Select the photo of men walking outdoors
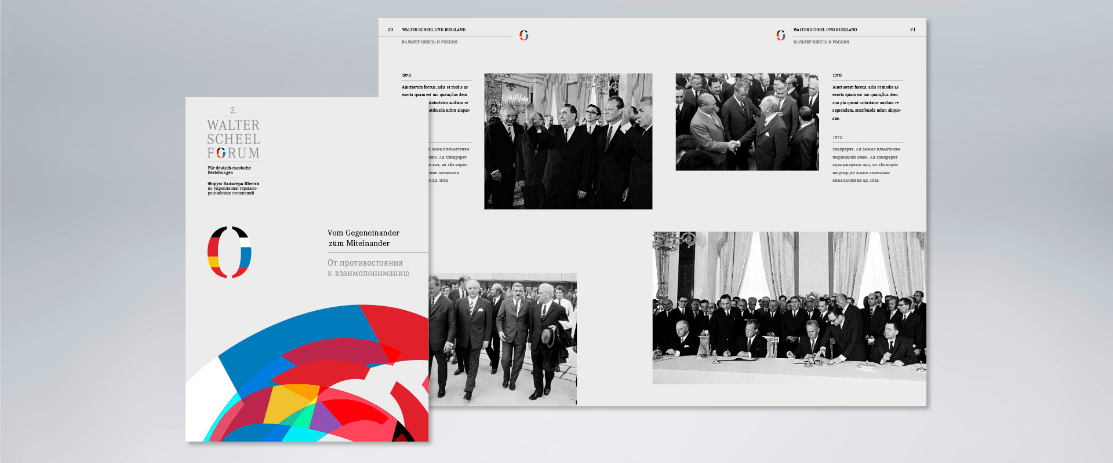1113x463 pixels. click(503, 339)
